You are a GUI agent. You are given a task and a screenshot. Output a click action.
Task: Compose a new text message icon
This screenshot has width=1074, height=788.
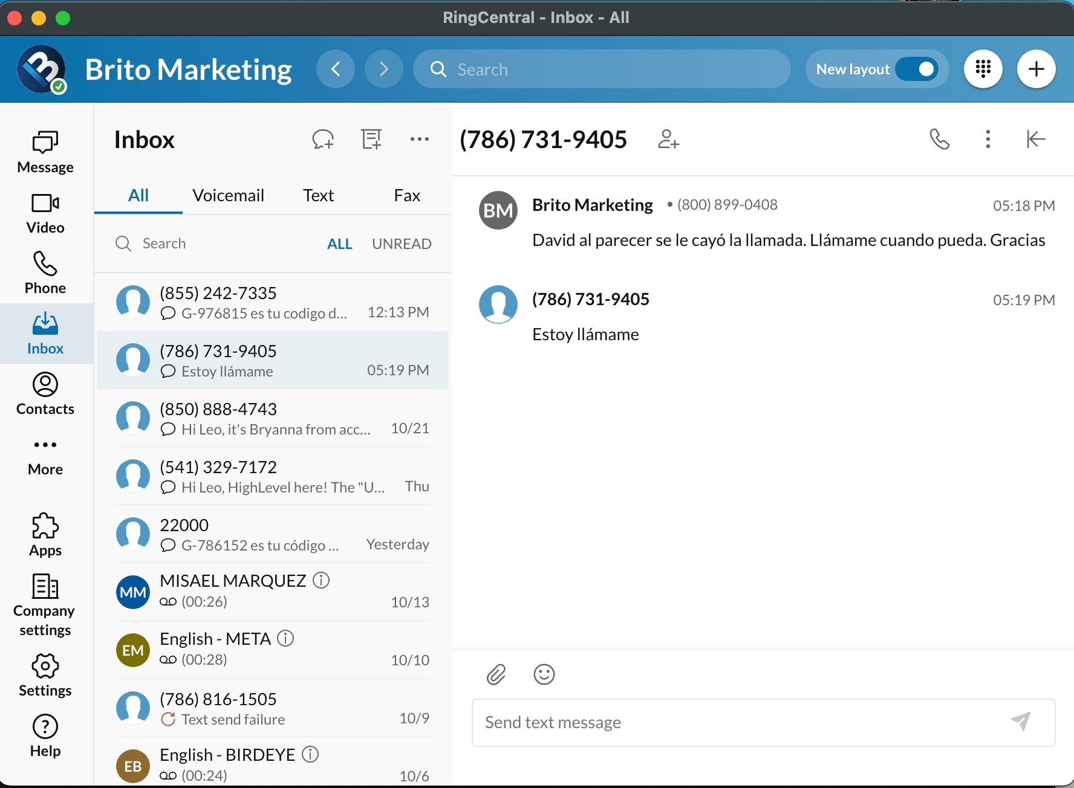(x=323, y=139)
